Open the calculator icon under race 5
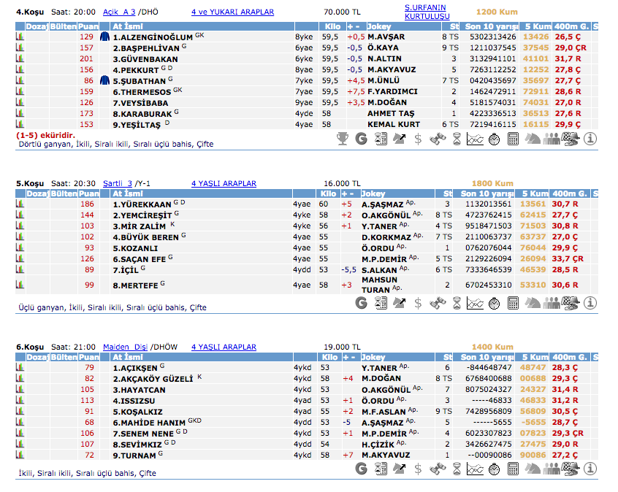618x492 pixels. tap(513, 302)
